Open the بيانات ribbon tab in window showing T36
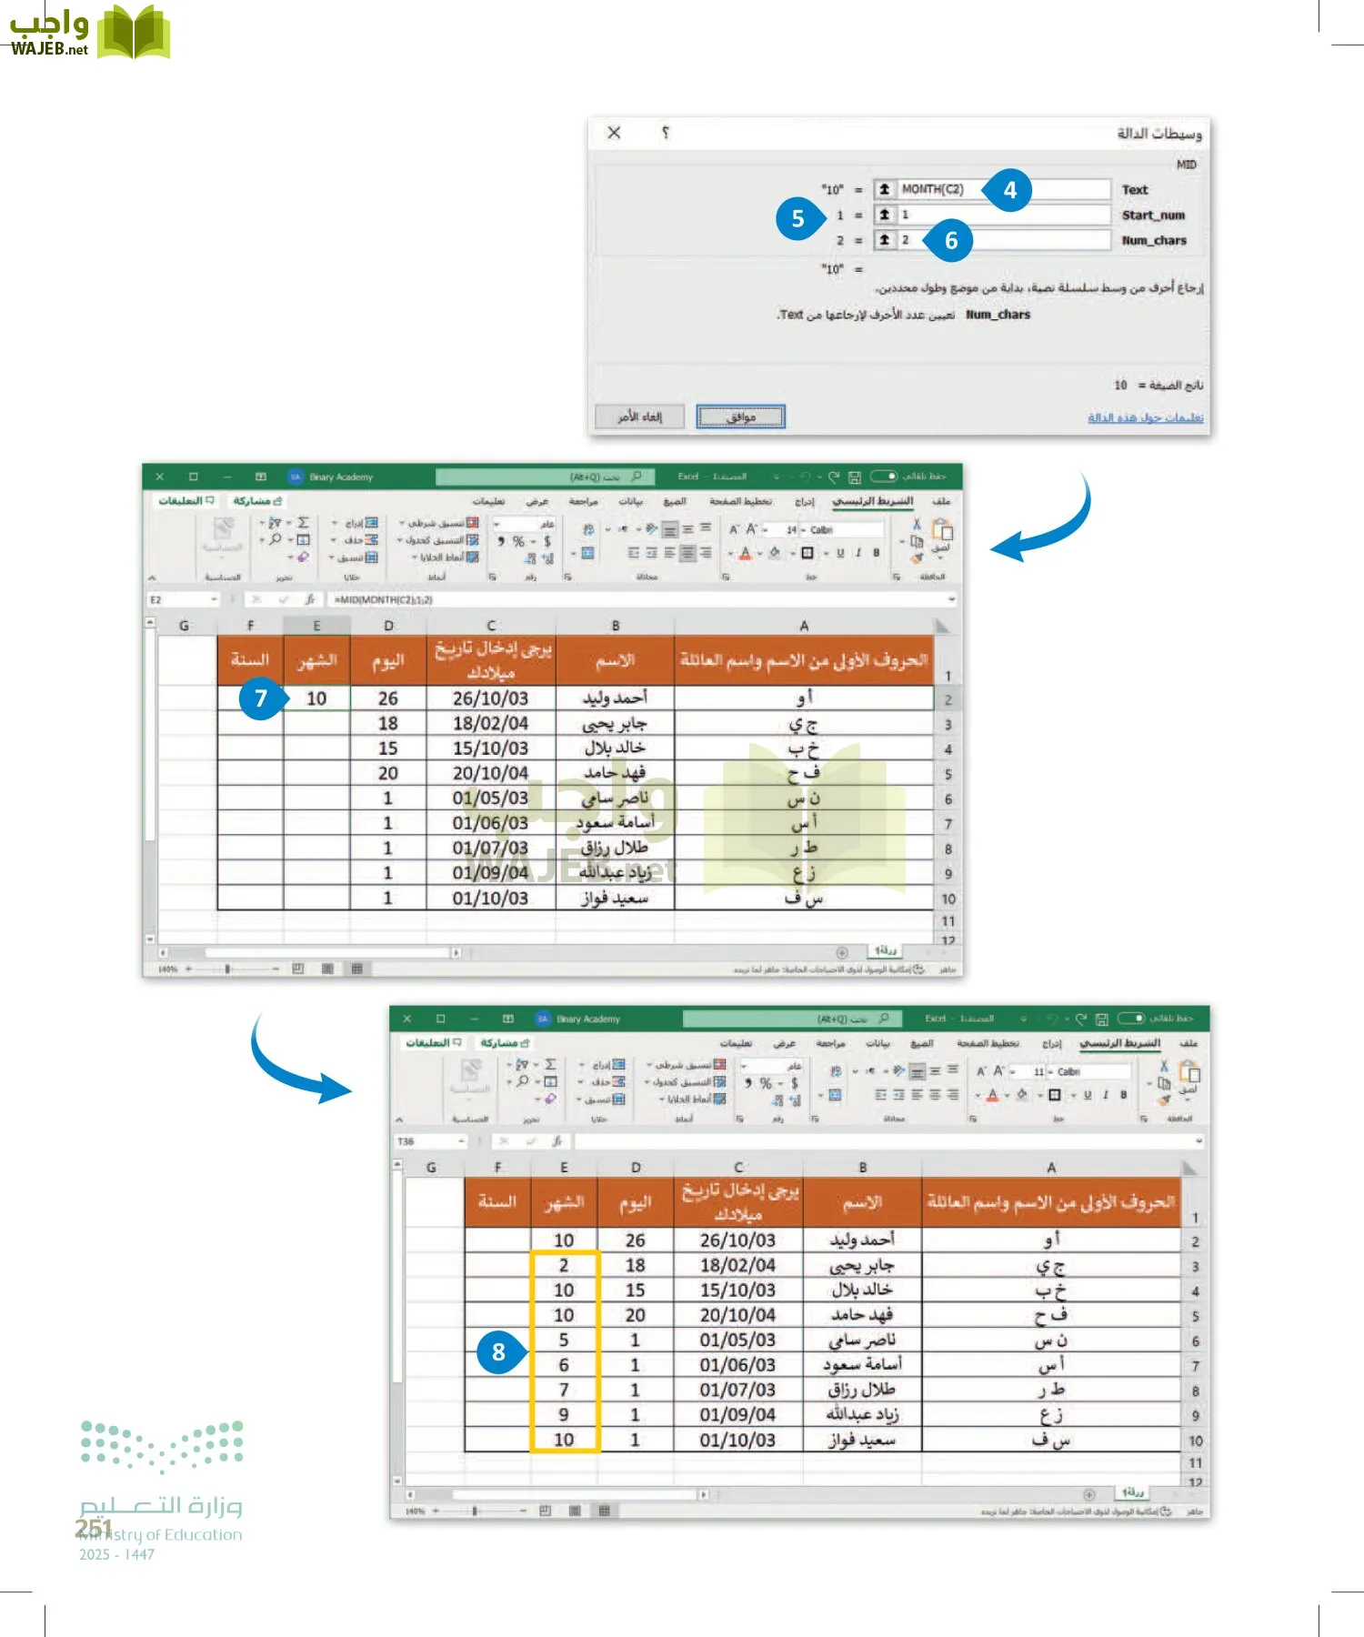The height and width of the screenshot is (1637, 1364). pyautogui.click(x=878, y=1043)
